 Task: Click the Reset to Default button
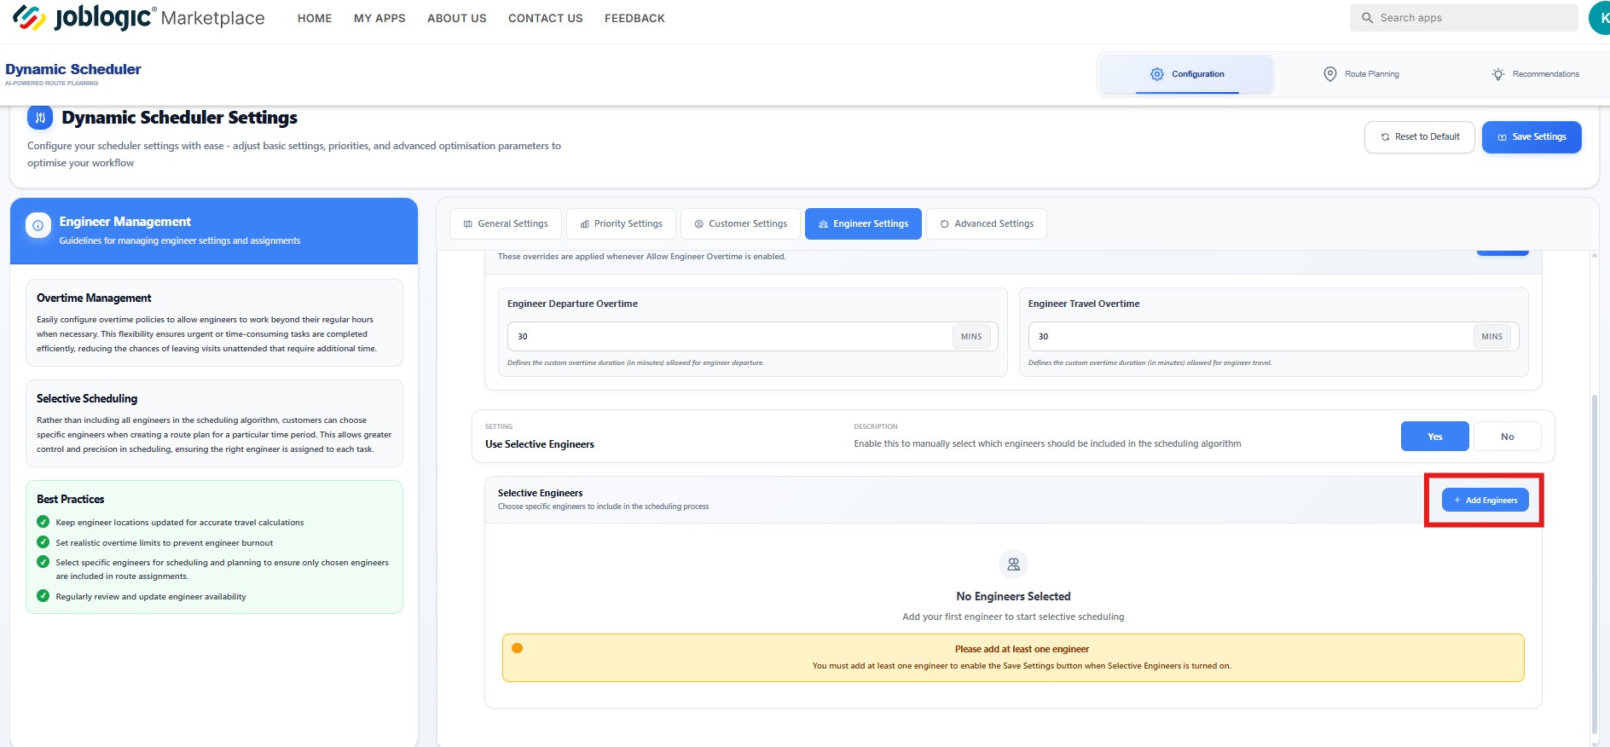click(x=1420, y=137)
